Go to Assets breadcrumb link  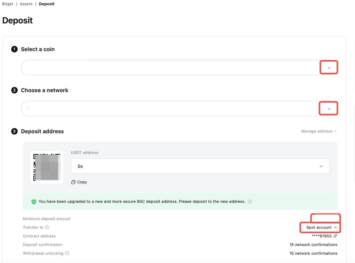click(26, 4)
